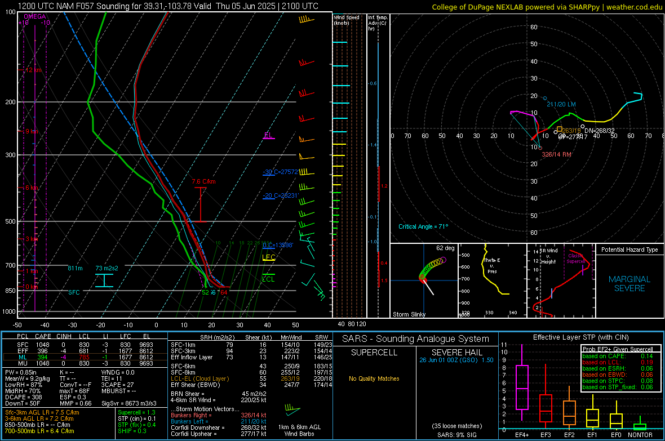Screen dimensions: 665x441
Task: Click the '211/20 LM' hodograph label
Action: pyautogui.click(x=561, y=104)
